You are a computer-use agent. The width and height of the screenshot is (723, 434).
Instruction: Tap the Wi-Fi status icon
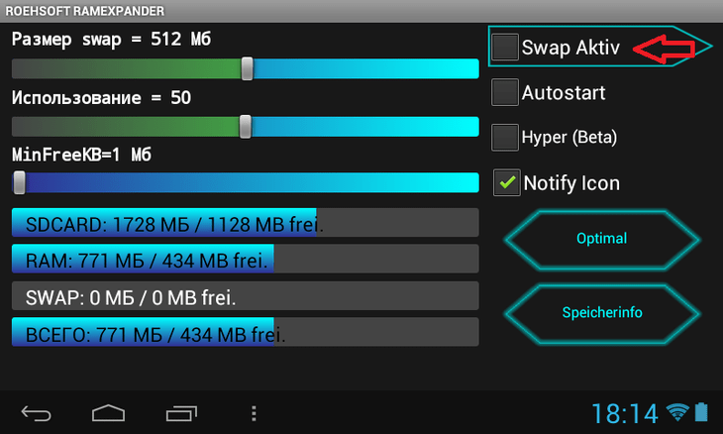pyautogui.click(x=677, y=412)
